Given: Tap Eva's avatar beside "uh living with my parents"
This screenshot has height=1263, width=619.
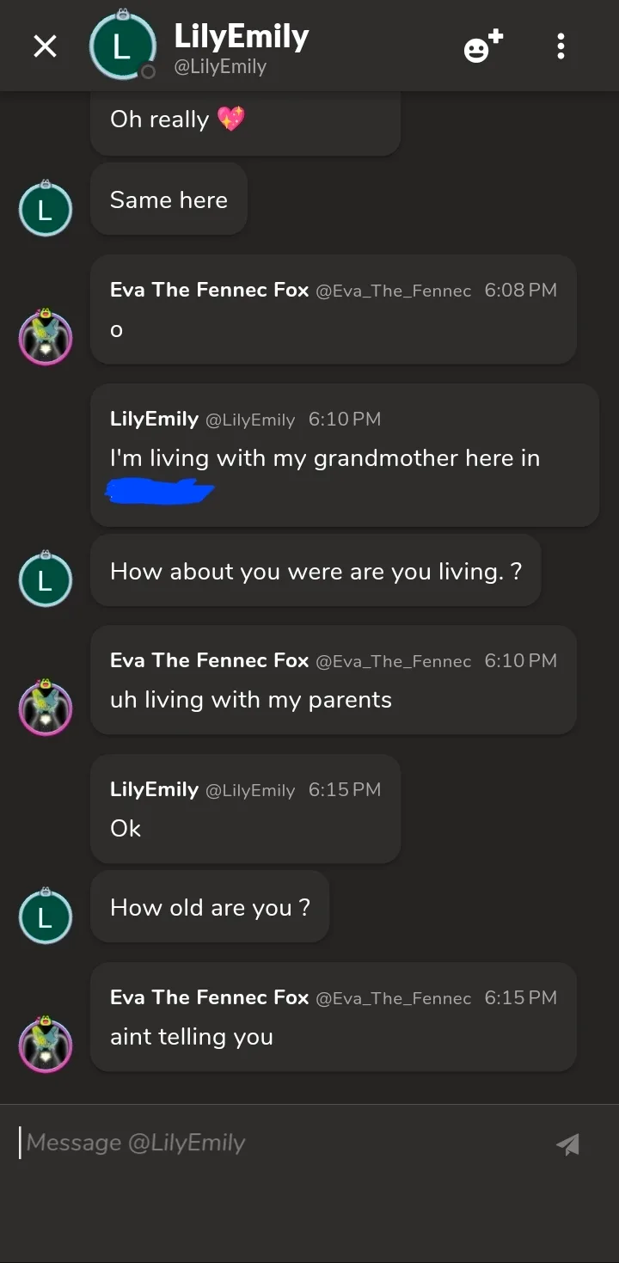Looking at the screenshot, I should coord(46,708).
